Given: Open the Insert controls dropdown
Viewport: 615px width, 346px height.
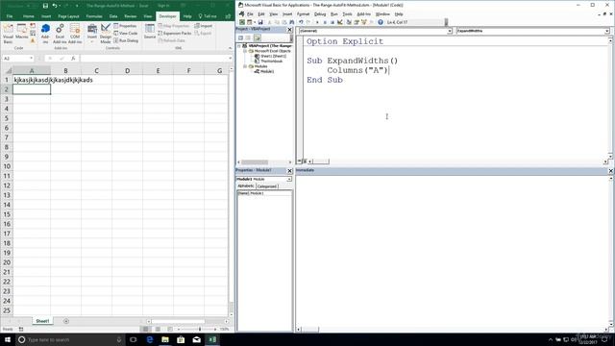Looking at the screenshot, I should point(92,33).
